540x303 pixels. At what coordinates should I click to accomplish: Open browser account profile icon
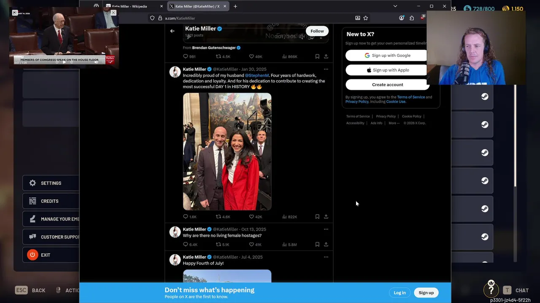[401, 18]
